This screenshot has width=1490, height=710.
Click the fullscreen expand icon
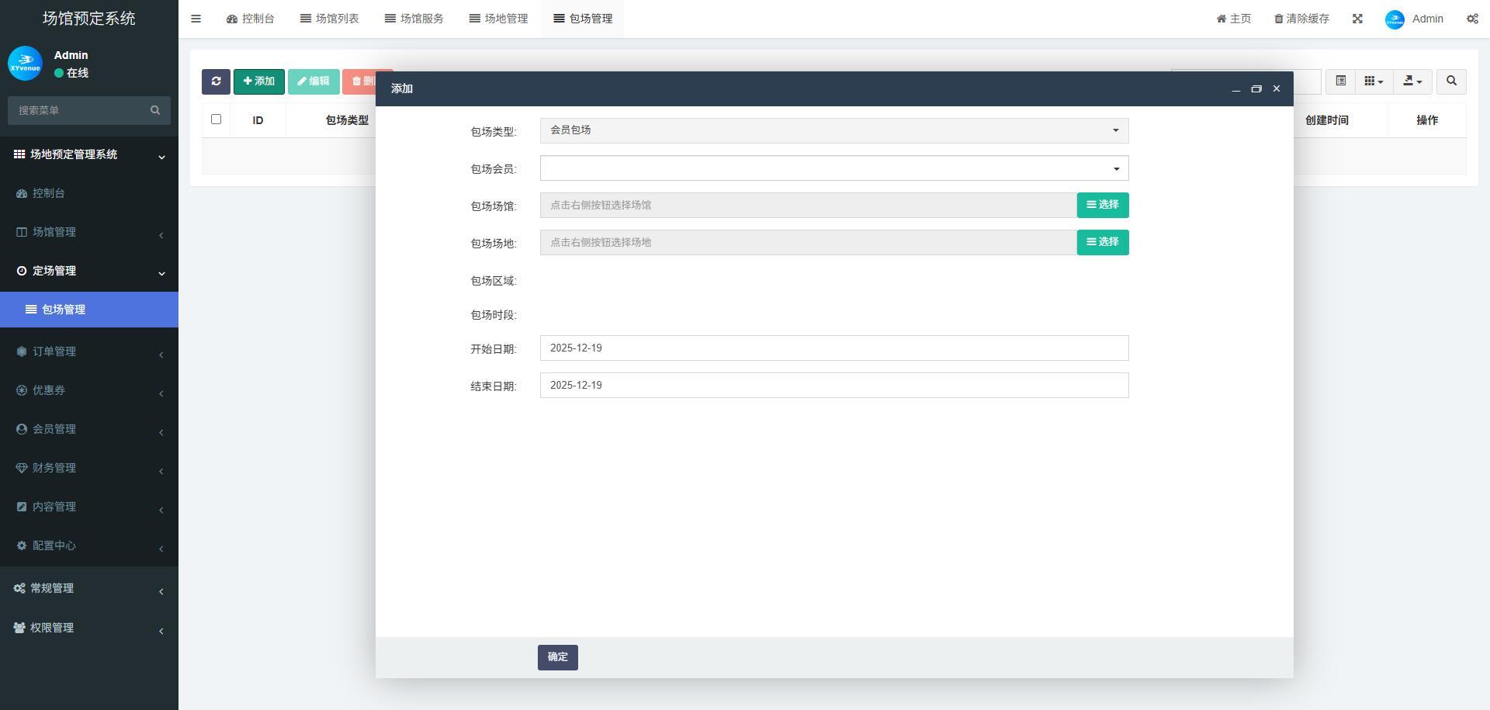tap(1357, 19)
